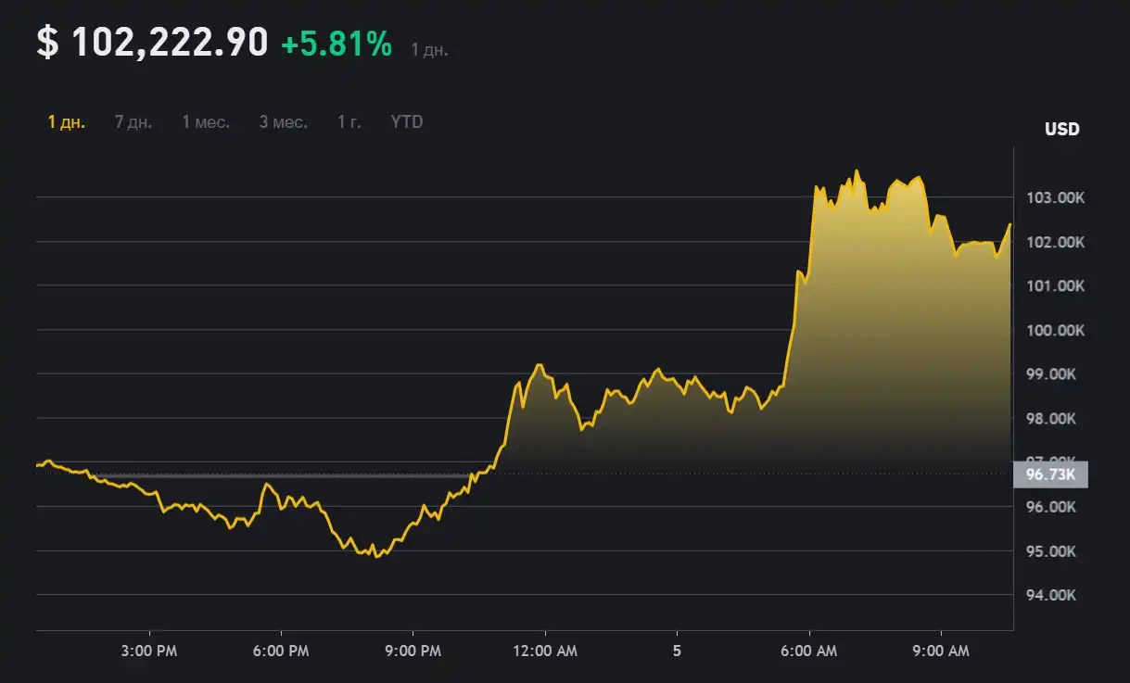
Task: Click the 5 date marker on axis
Action: (x=676, y=651)
